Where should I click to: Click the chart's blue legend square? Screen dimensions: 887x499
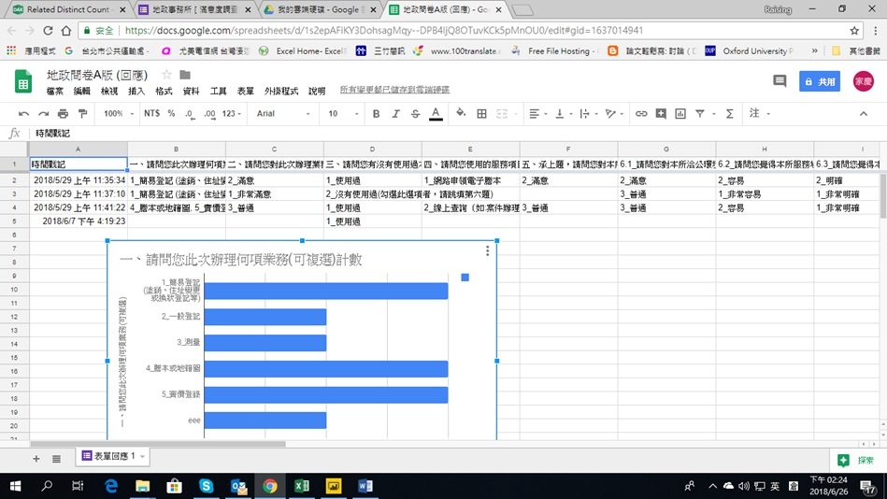click(465, 278)
